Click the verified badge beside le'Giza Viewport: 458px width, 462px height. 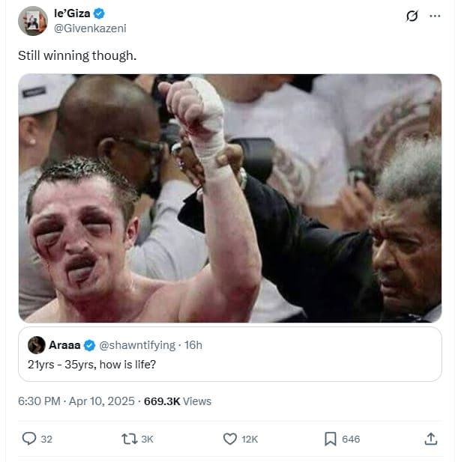[x=100, y=14]
